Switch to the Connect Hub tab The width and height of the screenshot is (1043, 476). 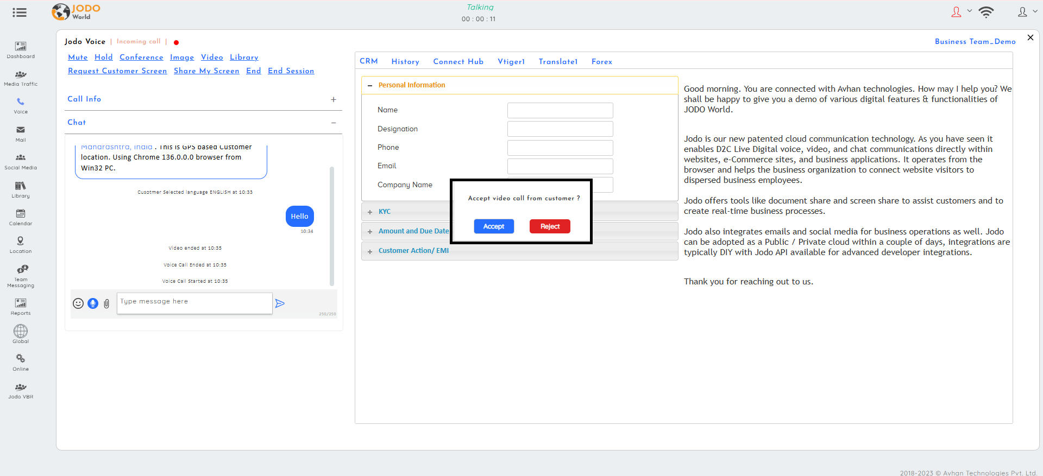(458, 61)
